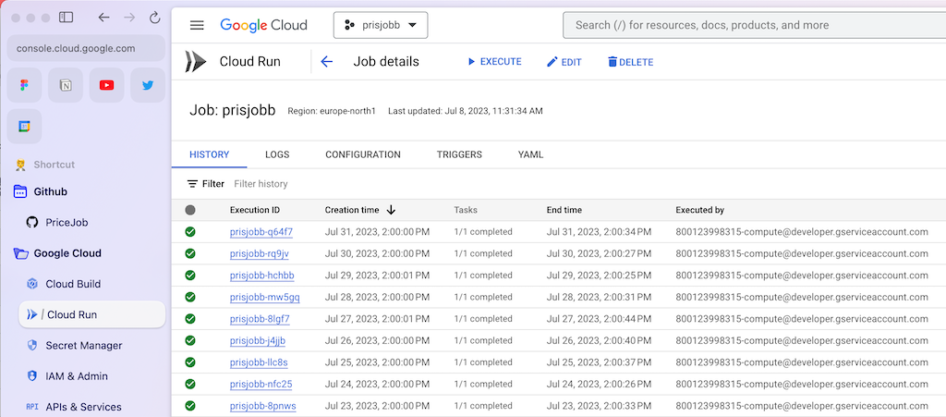Open the Google Cloud hamburger navigation menu
The height and width of the screenshot is (417, 946).
[x=197, y=25]
